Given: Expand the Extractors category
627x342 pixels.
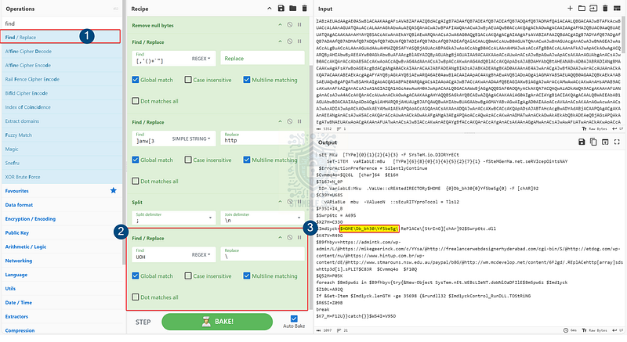Looking at the screenshot, I should [x=62, y=316].
